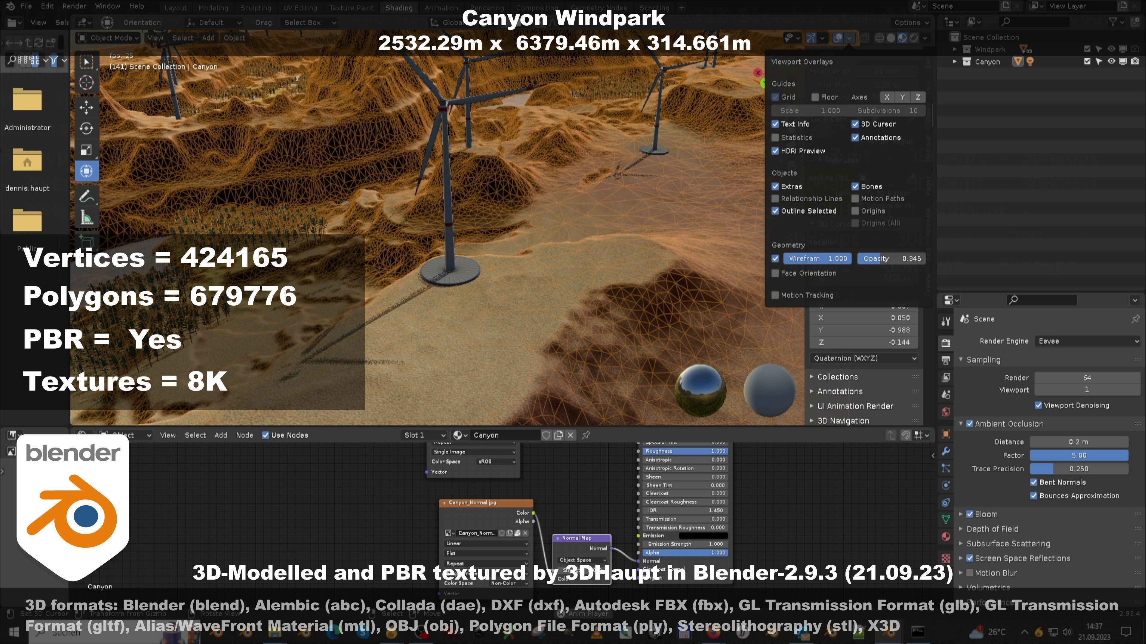This screenshot has height=644, width=1146.
Task: Expand the Canyon collection in outliner
Action: (x=955, y=62)
